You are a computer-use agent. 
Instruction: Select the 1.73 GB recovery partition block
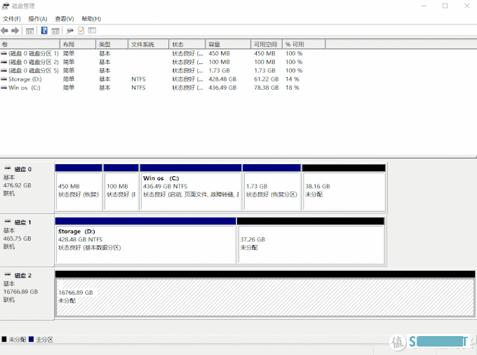pyautogui.click(x=271, y=187)
